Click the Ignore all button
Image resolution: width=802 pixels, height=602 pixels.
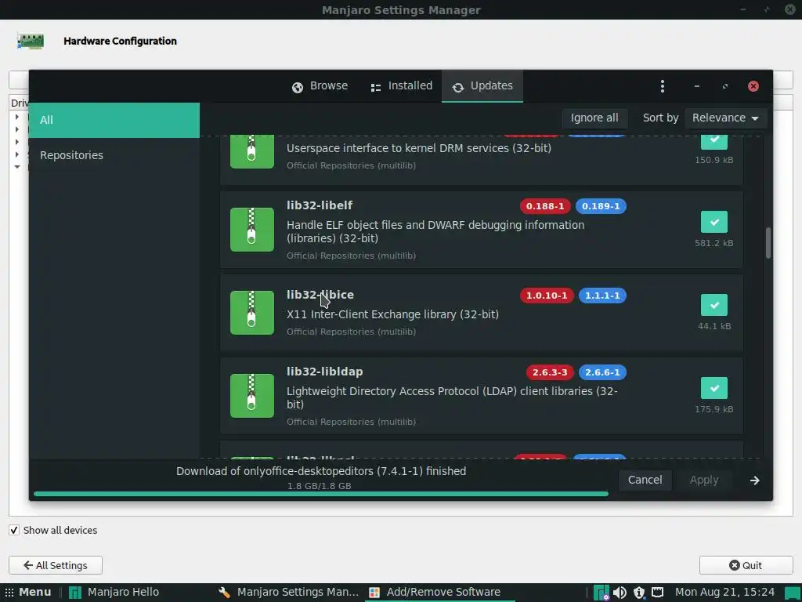pos(594,118)
